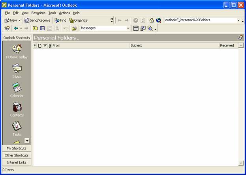
Task: Click the web toolbar Forward arrow
Action: pyautogui.click(x=127, y=20)
